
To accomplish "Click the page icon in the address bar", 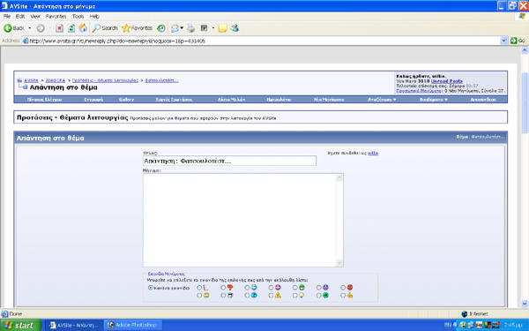I will pyautogui.click(x=26, y=41).
